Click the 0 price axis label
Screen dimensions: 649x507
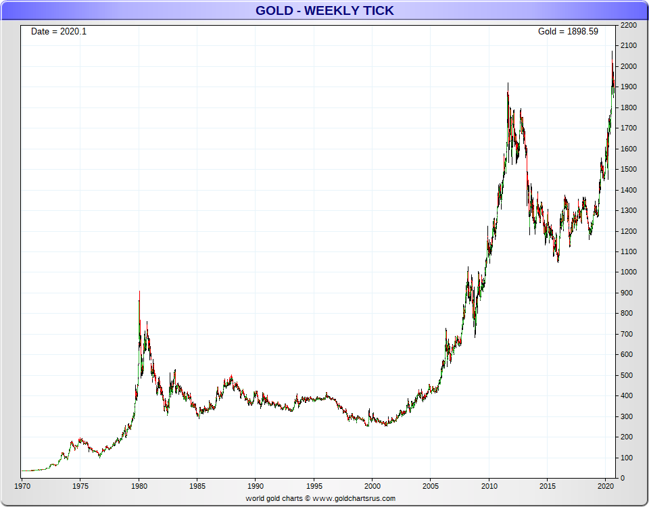point(623,478)
